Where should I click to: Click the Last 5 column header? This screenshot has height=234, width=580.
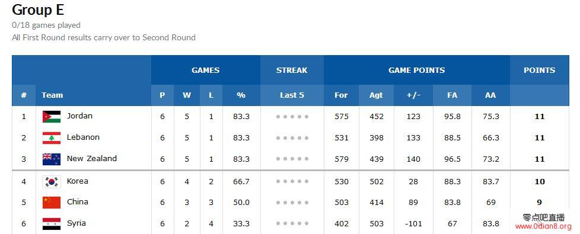pyautogui.click(x=292, y=95)
